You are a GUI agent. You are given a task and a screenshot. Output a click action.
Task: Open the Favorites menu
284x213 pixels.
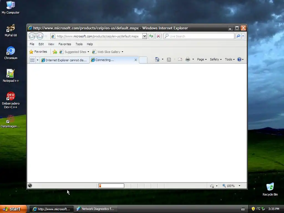(65, 44)
